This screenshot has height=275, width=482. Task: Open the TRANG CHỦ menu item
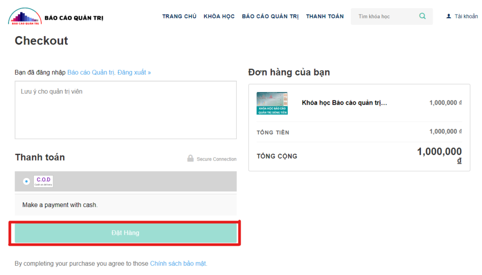(179, 16)
